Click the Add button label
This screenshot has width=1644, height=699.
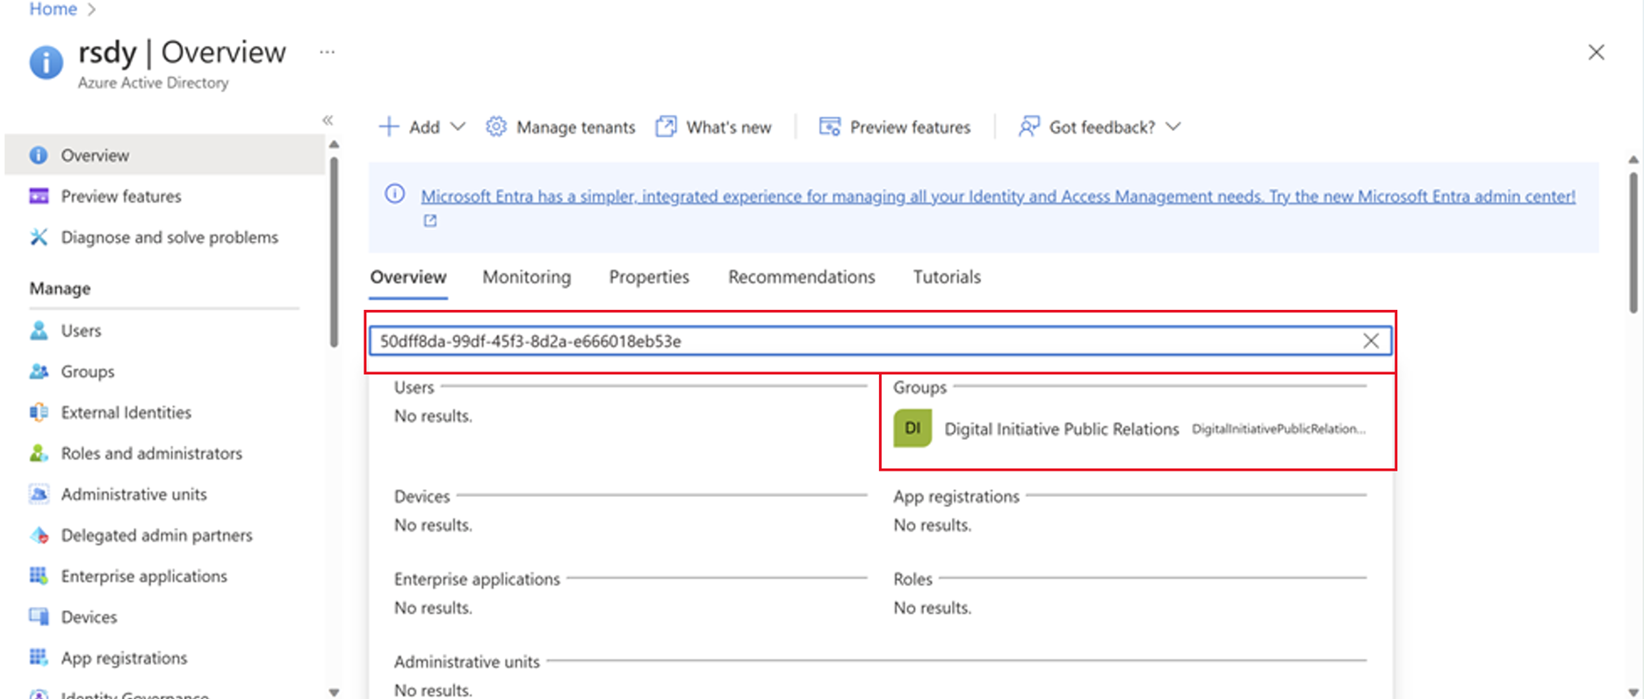click(x=424, y=127)
